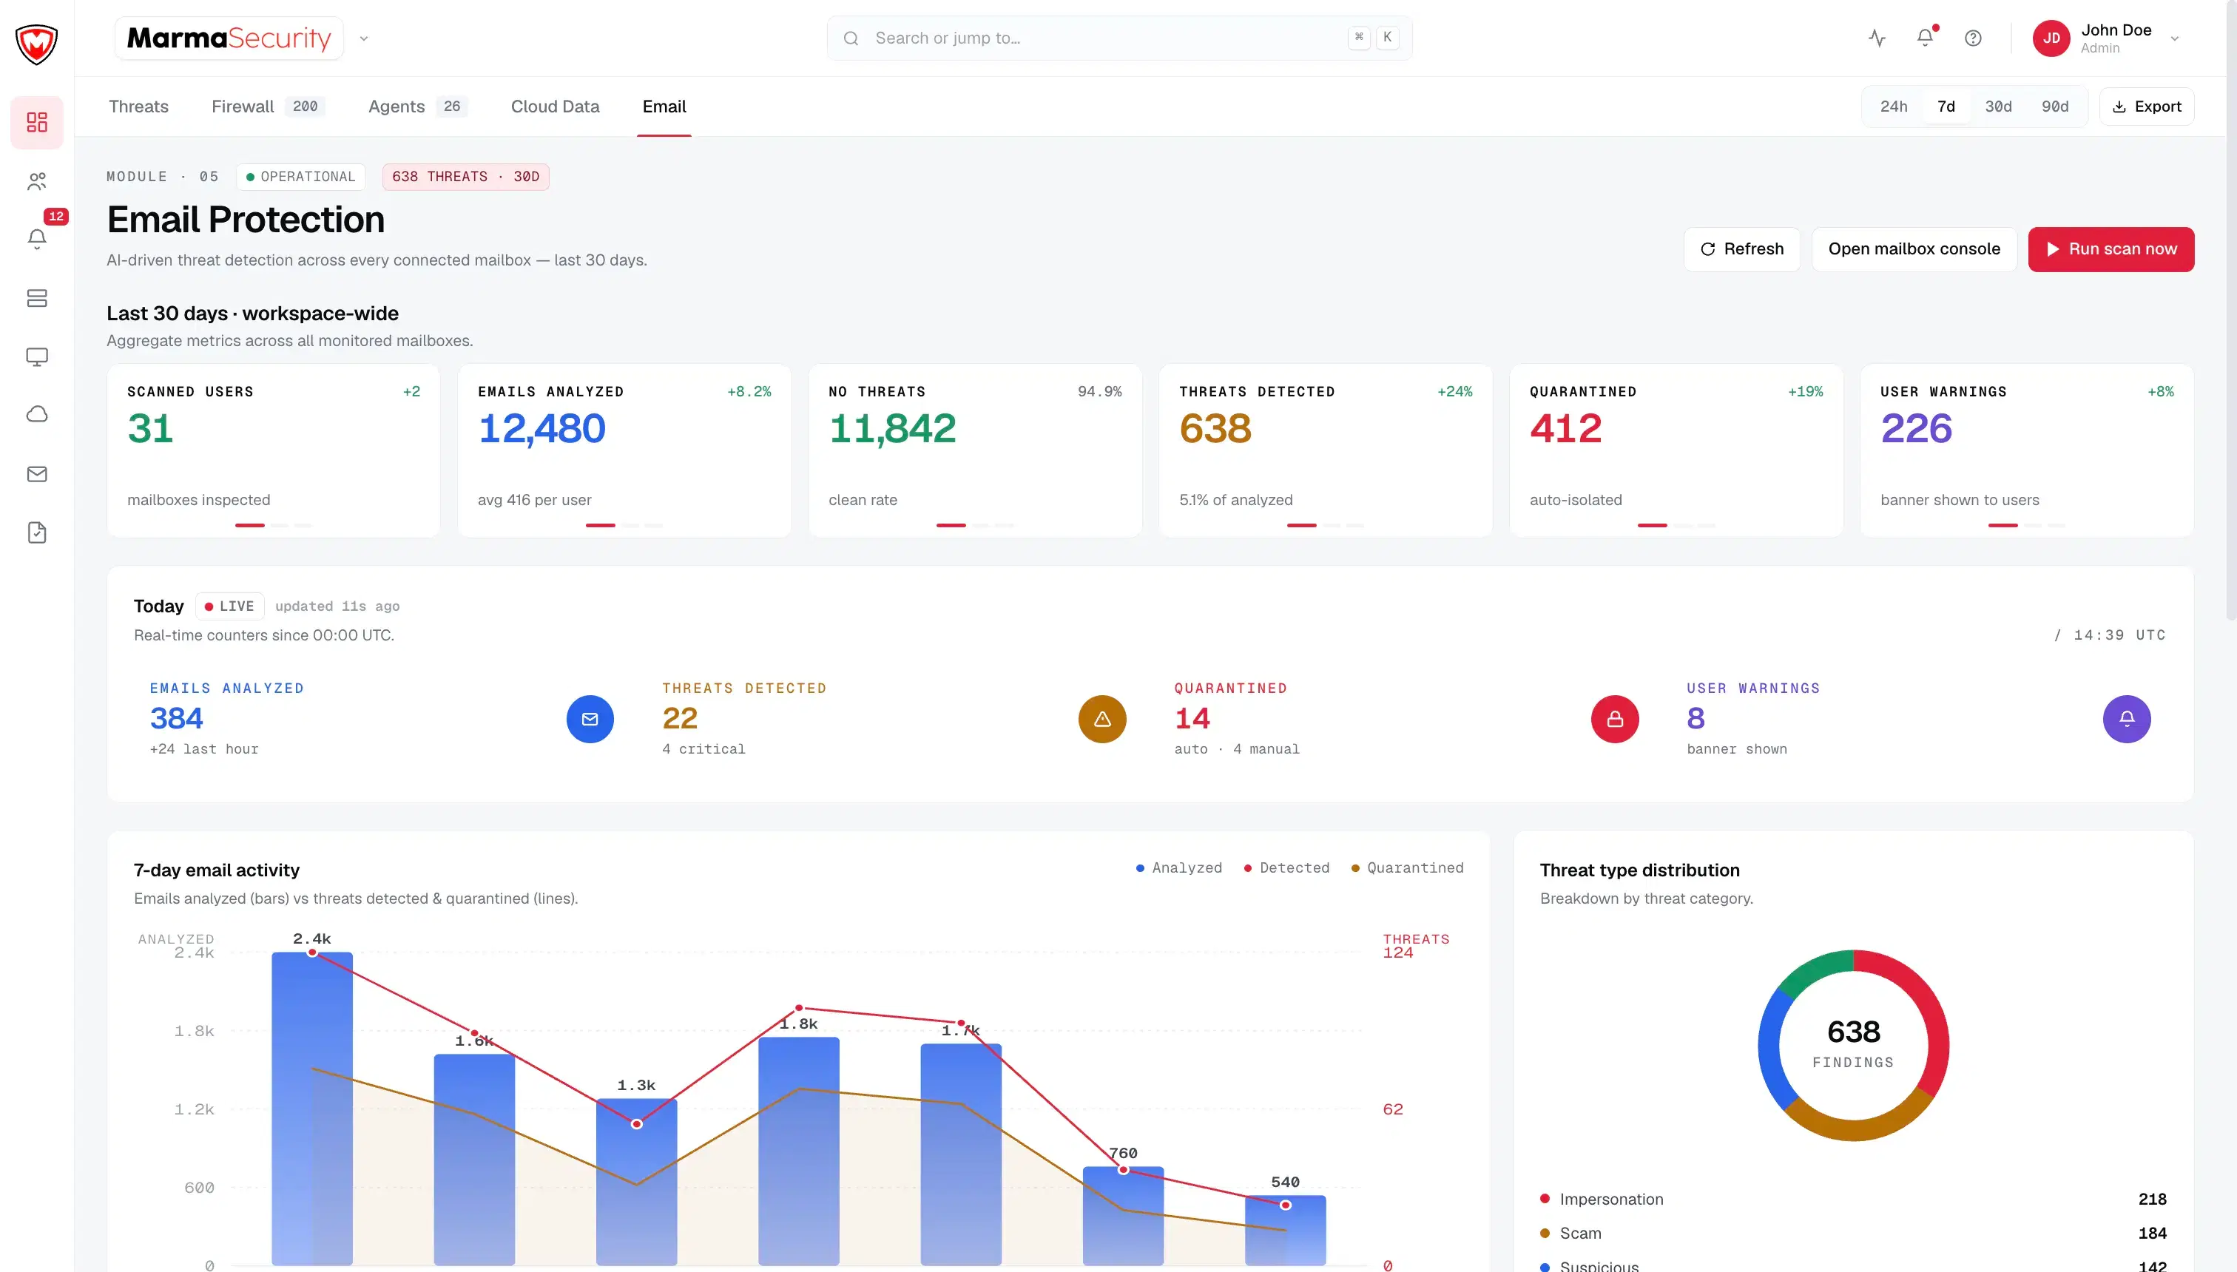
Task: Click the MarmaSecurity shield logo icon
Action: (x=37, y=43)
